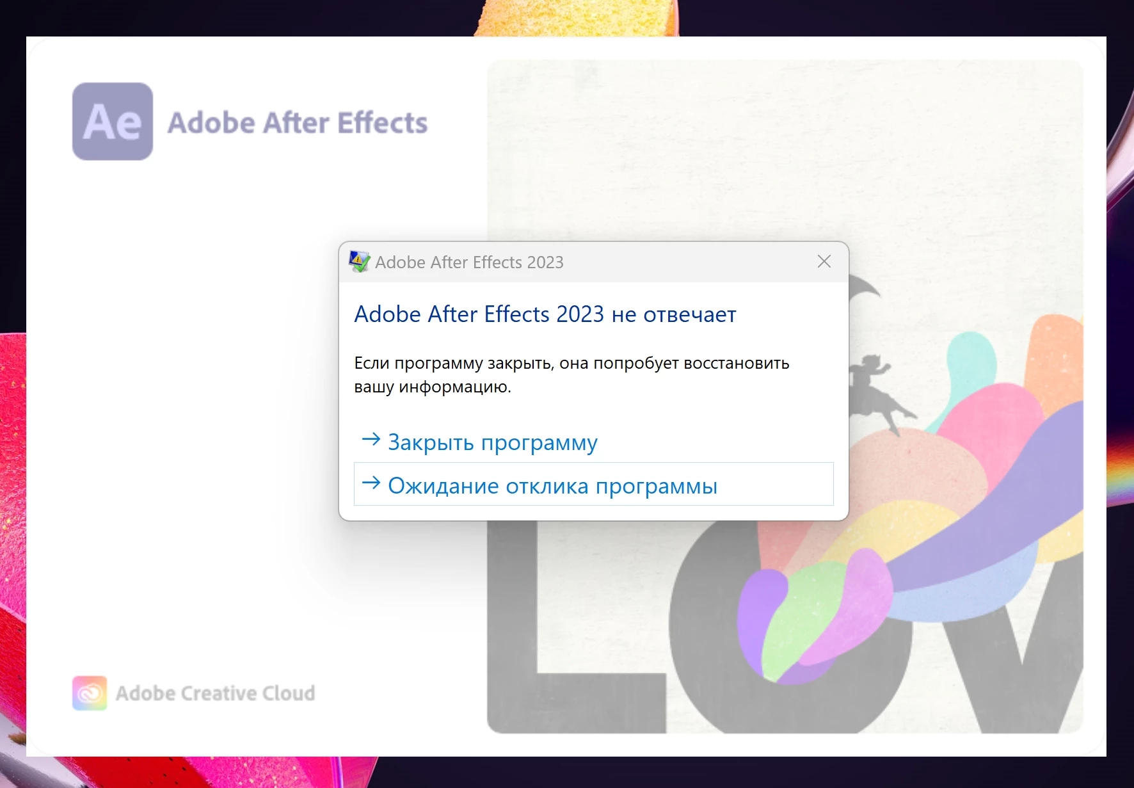Click the "Adobe After Effects" splash title text
Viewport: 1134px width, 788px height.
[298, 123]
